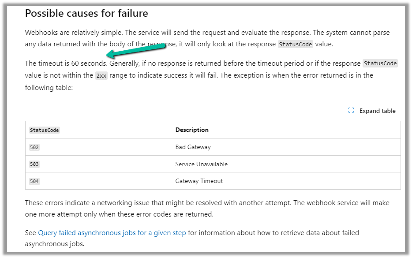Click the StatusCode column header
The height and width of the screenshot is (258, 412).
pyautogui.click(x=44, y=130)
